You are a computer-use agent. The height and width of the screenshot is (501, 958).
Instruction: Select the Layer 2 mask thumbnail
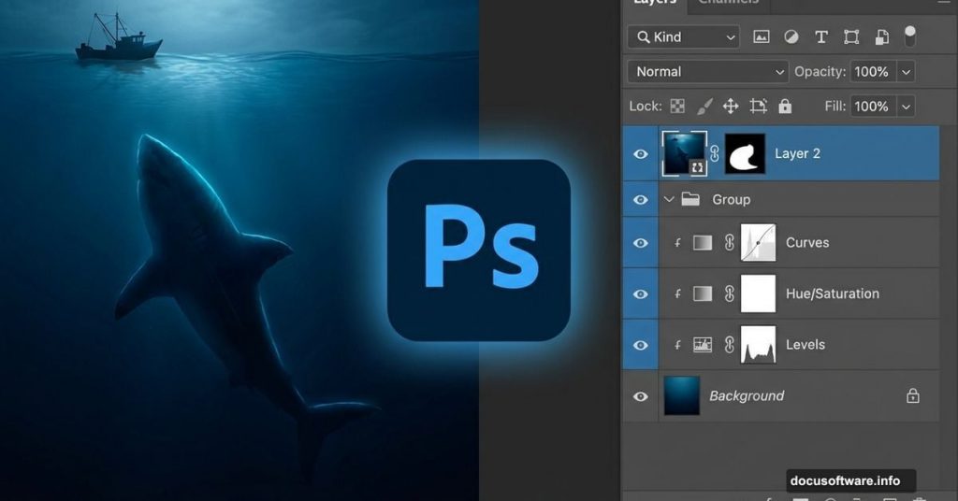pos(745,154)
